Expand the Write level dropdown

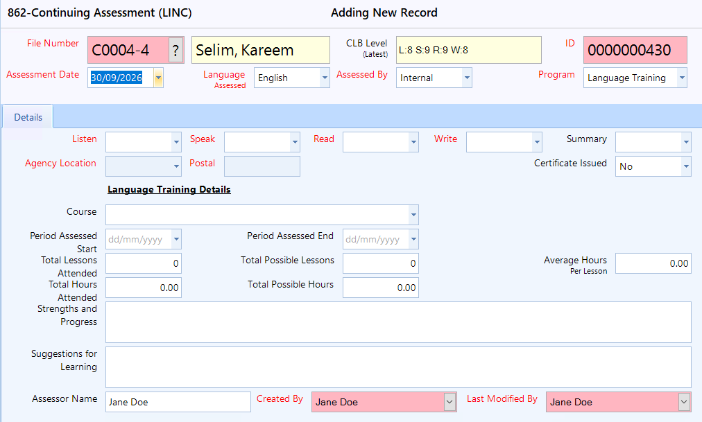coord(537,142)
